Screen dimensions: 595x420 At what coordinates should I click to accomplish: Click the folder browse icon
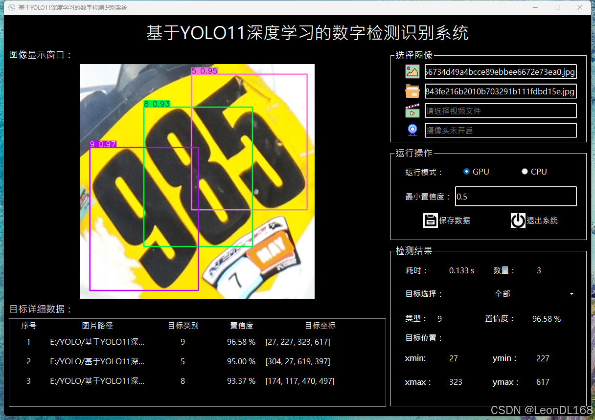pos(412,91)
